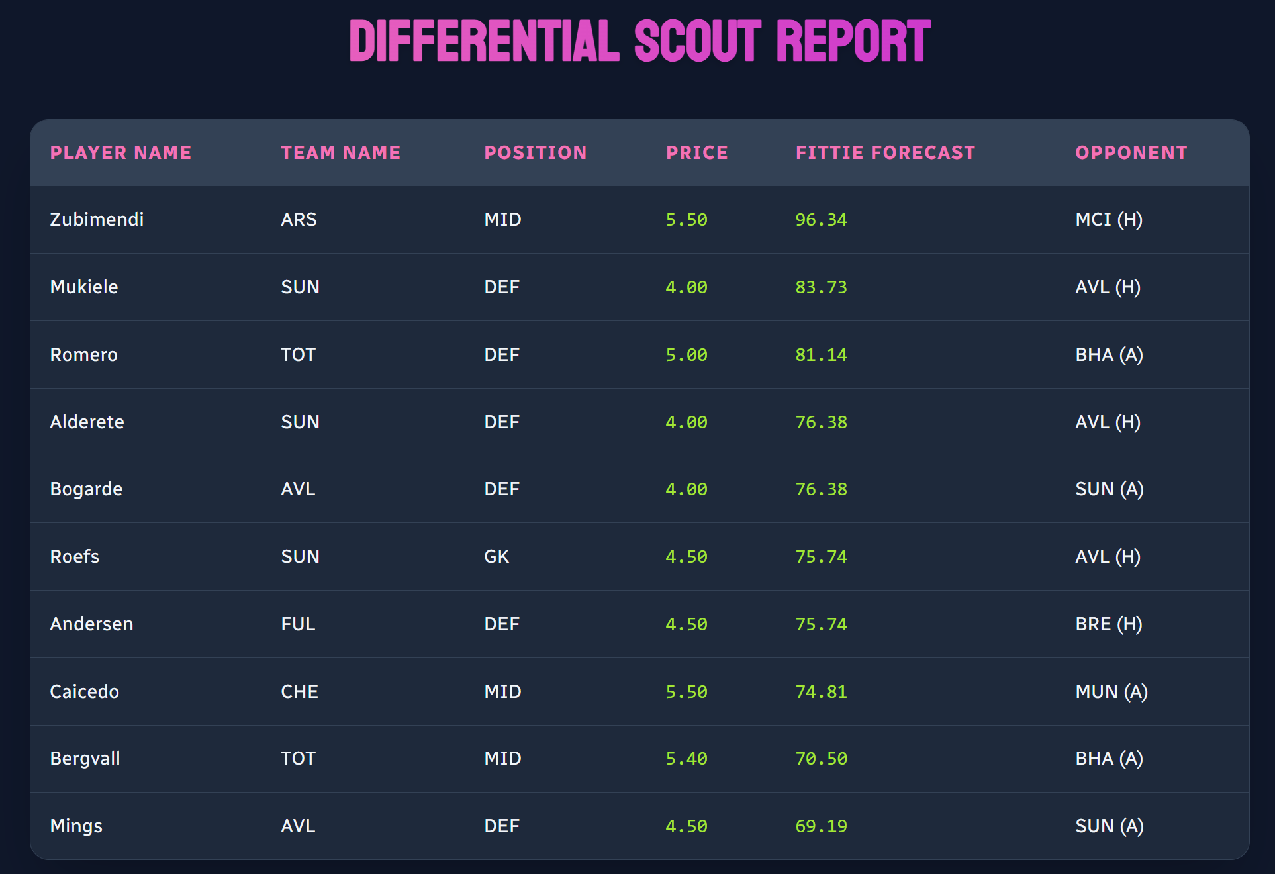Screen dimensions: 1275x874
Task: Click the Differential Scout Report title
Action: (639, 41)
